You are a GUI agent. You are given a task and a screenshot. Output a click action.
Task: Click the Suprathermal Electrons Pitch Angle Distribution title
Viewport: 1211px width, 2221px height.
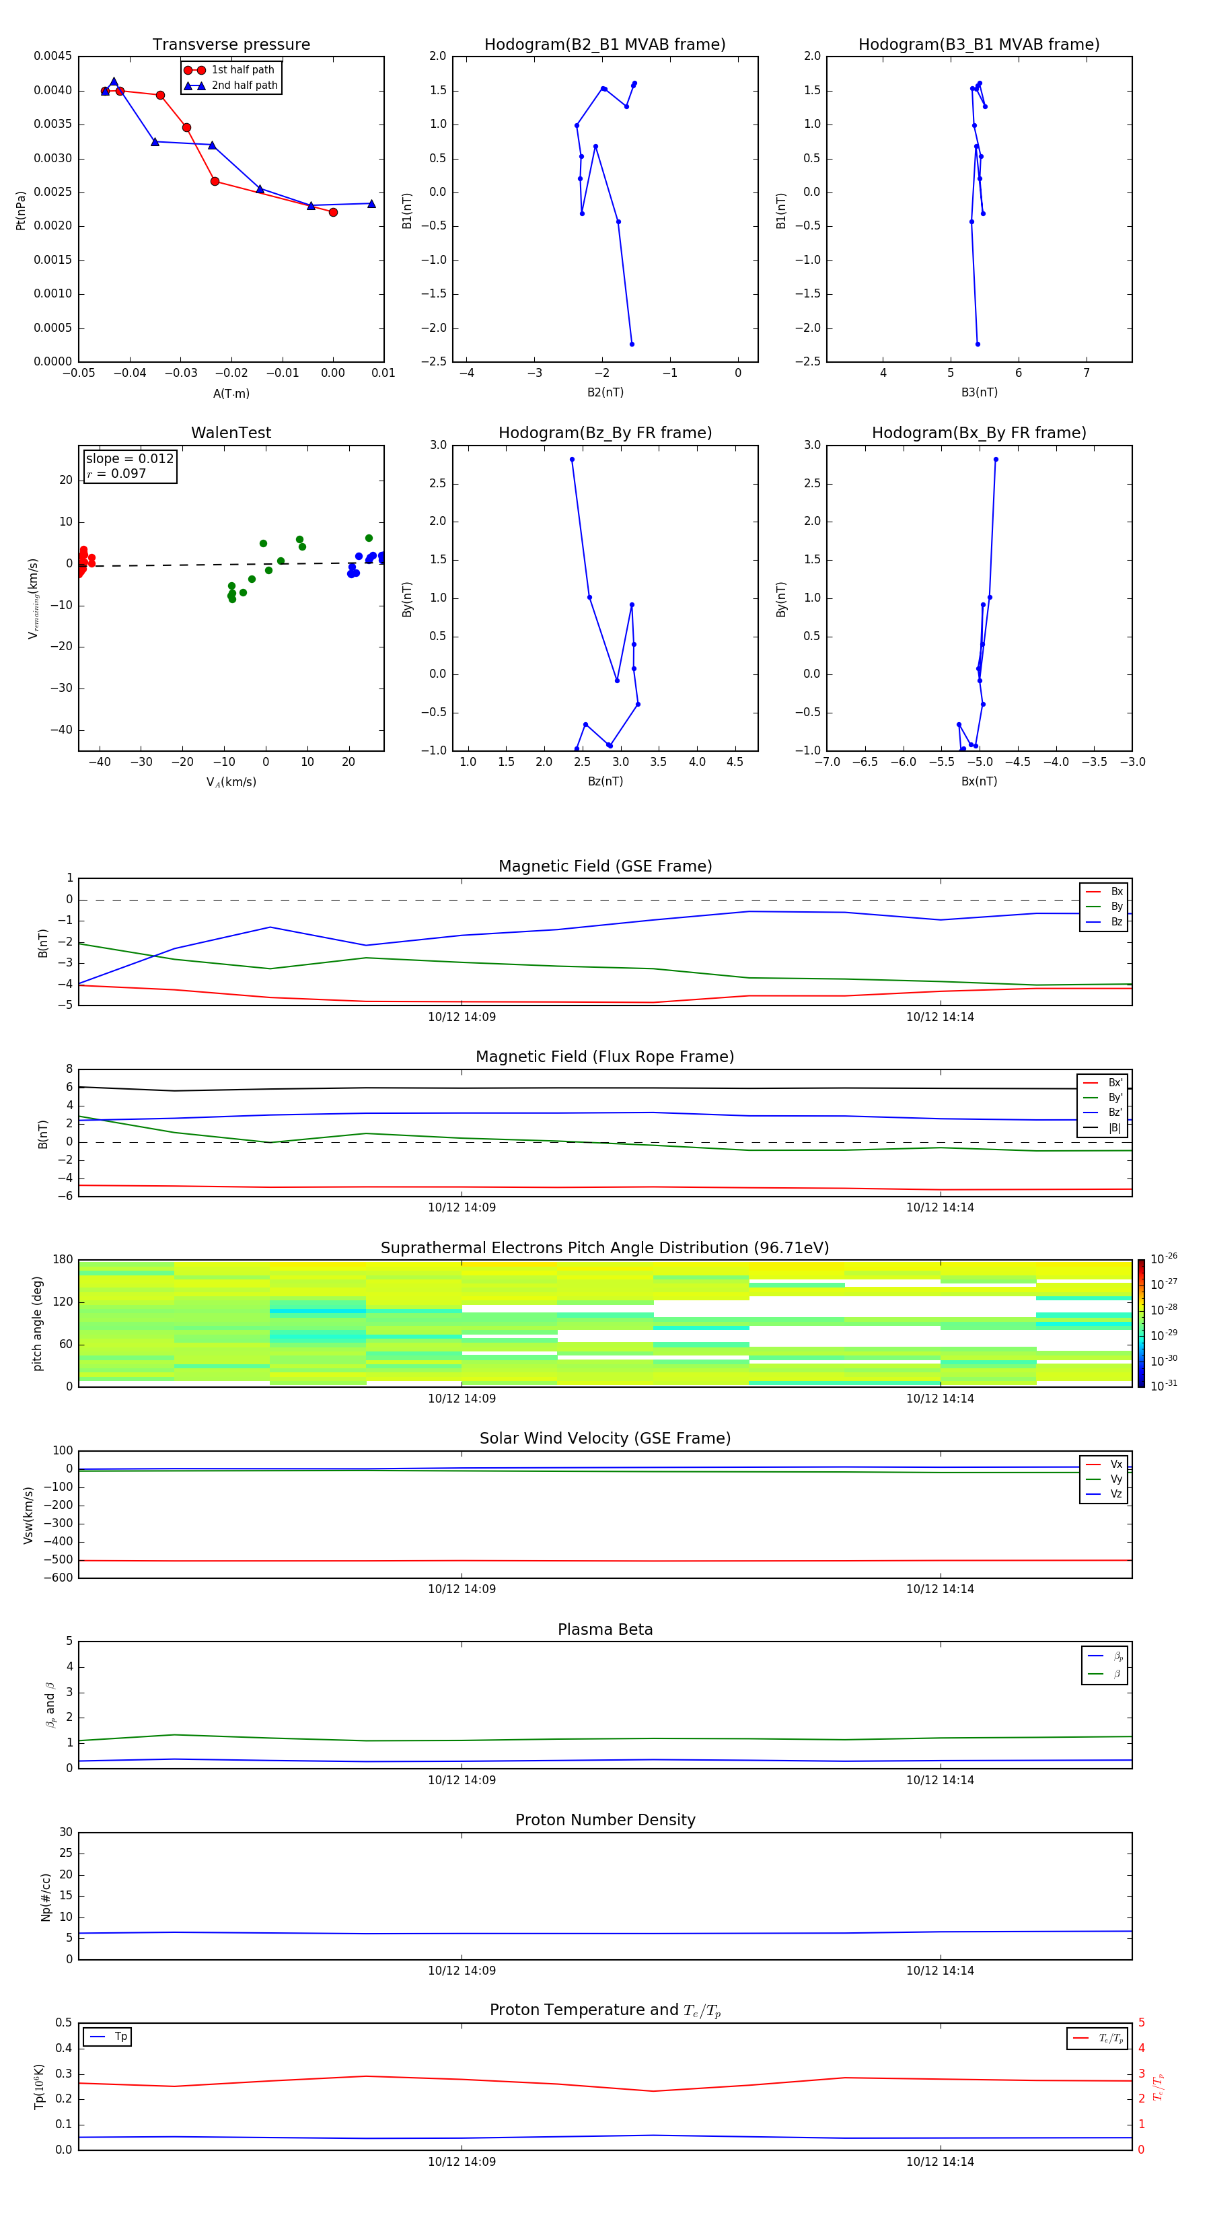(605, 1248)
